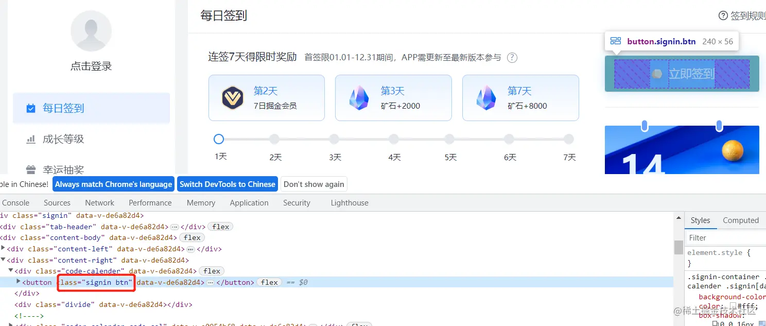Click the crystal ore icon on 第3天 card

coord(359,98)
